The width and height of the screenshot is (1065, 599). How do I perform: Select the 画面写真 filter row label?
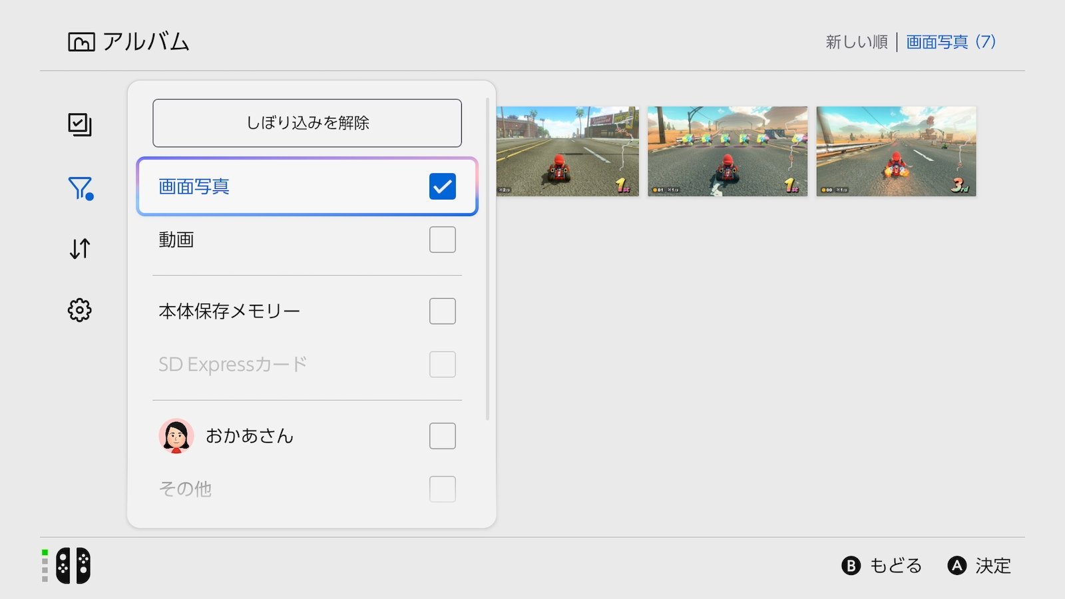194,186
